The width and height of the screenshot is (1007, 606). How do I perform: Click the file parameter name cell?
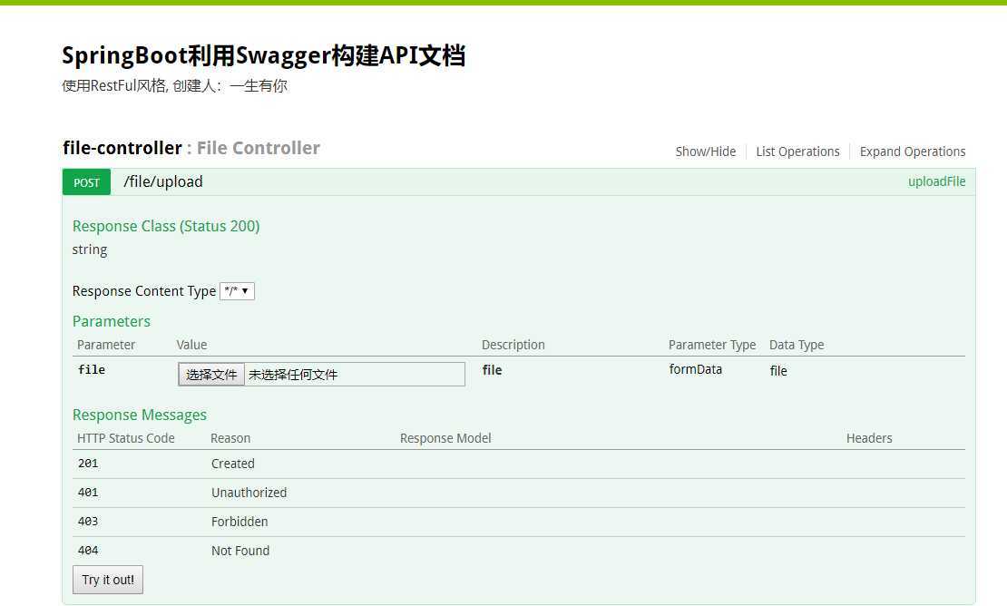click(x=92, y=370)
